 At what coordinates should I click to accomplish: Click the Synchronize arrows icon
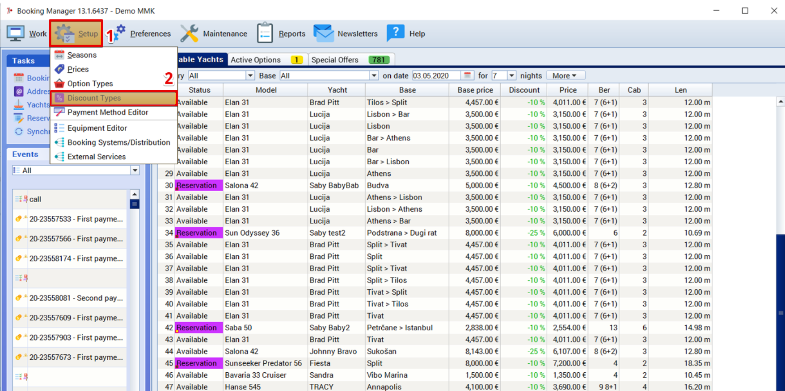[x=18, y=132]
